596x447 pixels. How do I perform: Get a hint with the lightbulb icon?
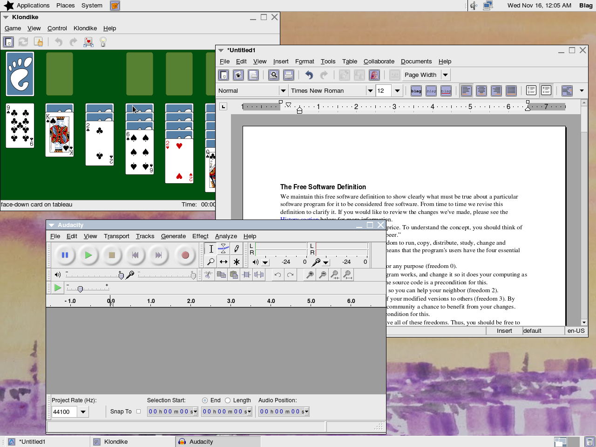click(103, 42)
